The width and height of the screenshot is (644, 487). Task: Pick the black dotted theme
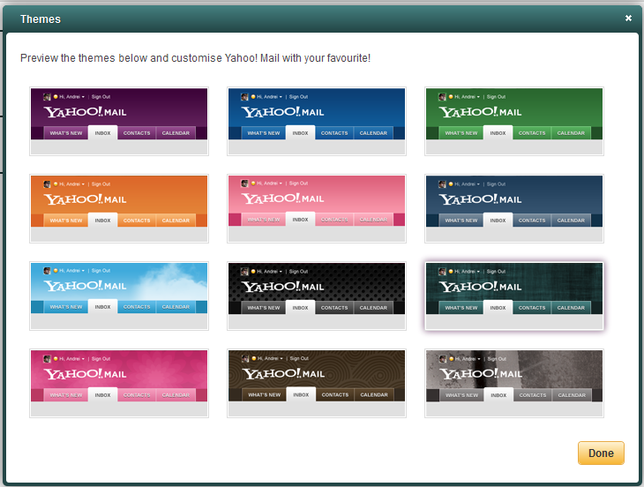pyautogui.click(x=317, y=296)
